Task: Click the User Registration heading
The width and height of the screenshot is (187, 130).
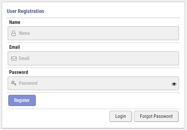Action: pos(26,11)
